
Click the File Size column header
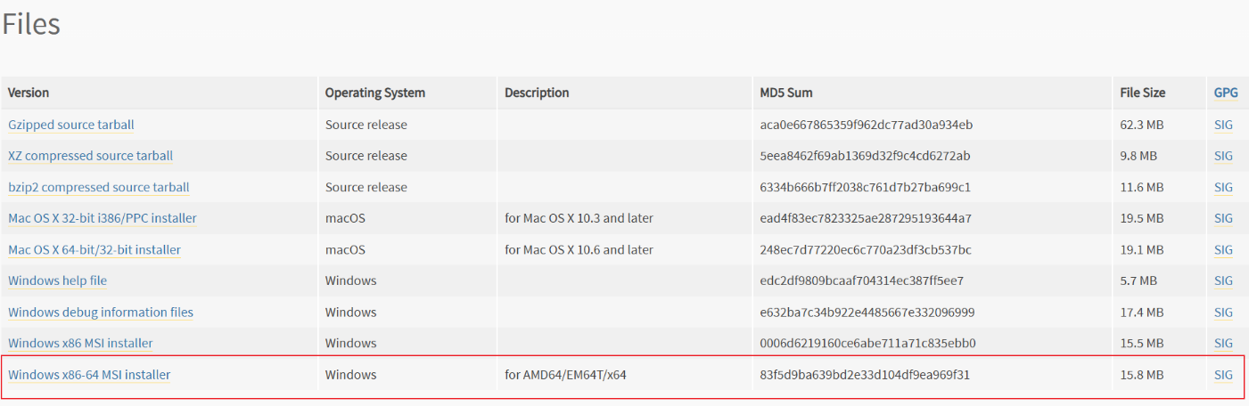(1143, 93)
